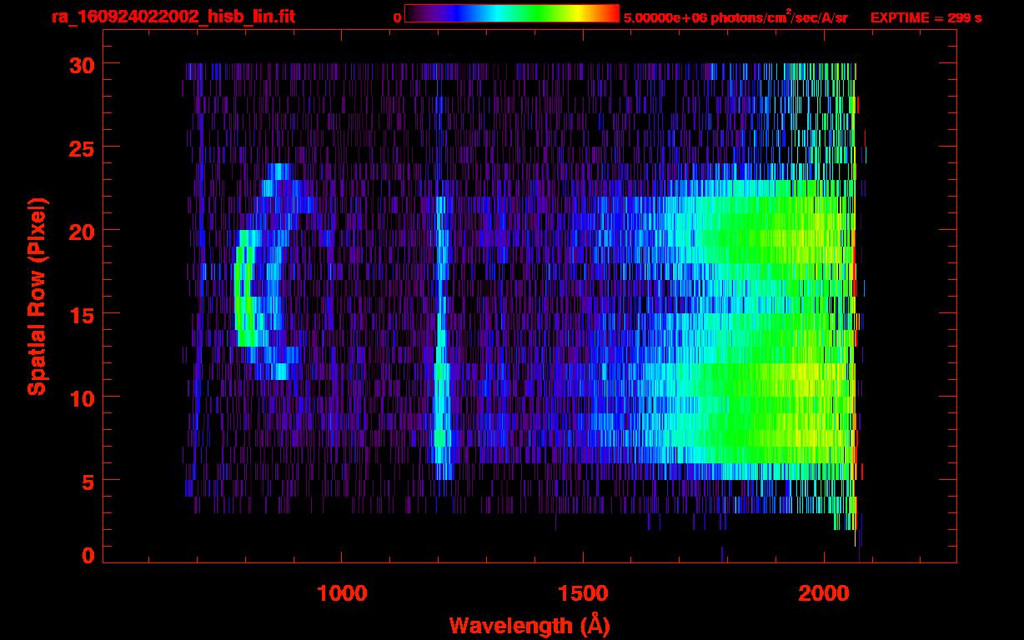Click the y-axis label 25
This screenshot has width=1024, height=640.
pyautogui.click(x=80, y=147)
